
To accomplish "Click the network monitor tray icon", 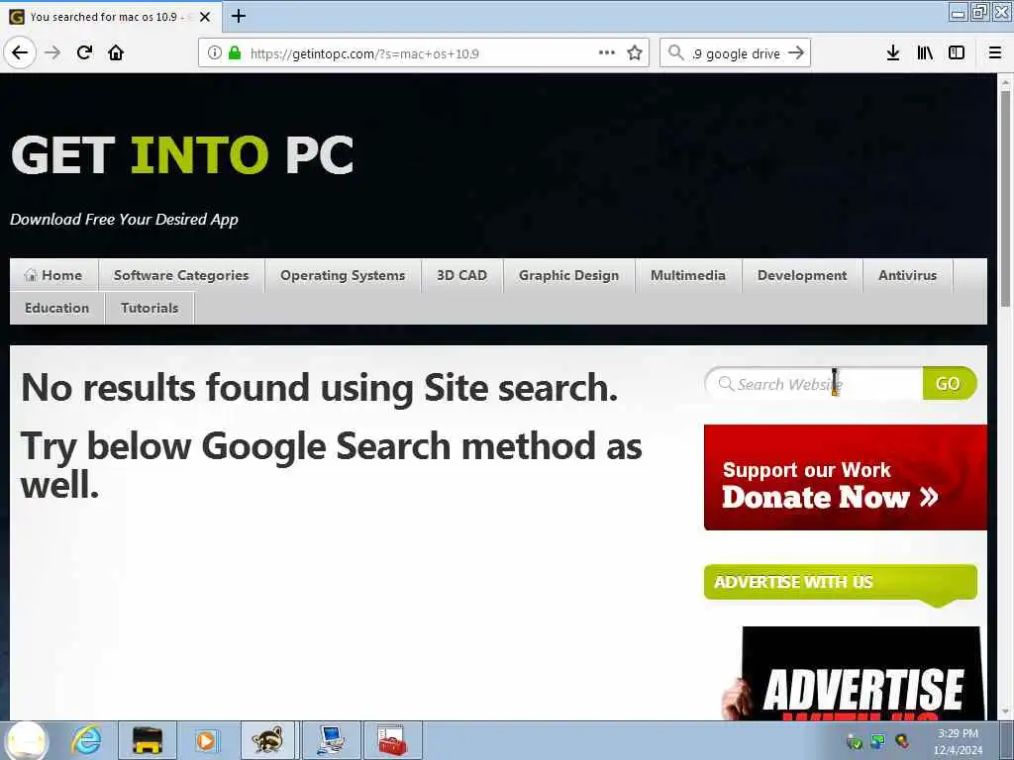I will (x=877, y=741).
